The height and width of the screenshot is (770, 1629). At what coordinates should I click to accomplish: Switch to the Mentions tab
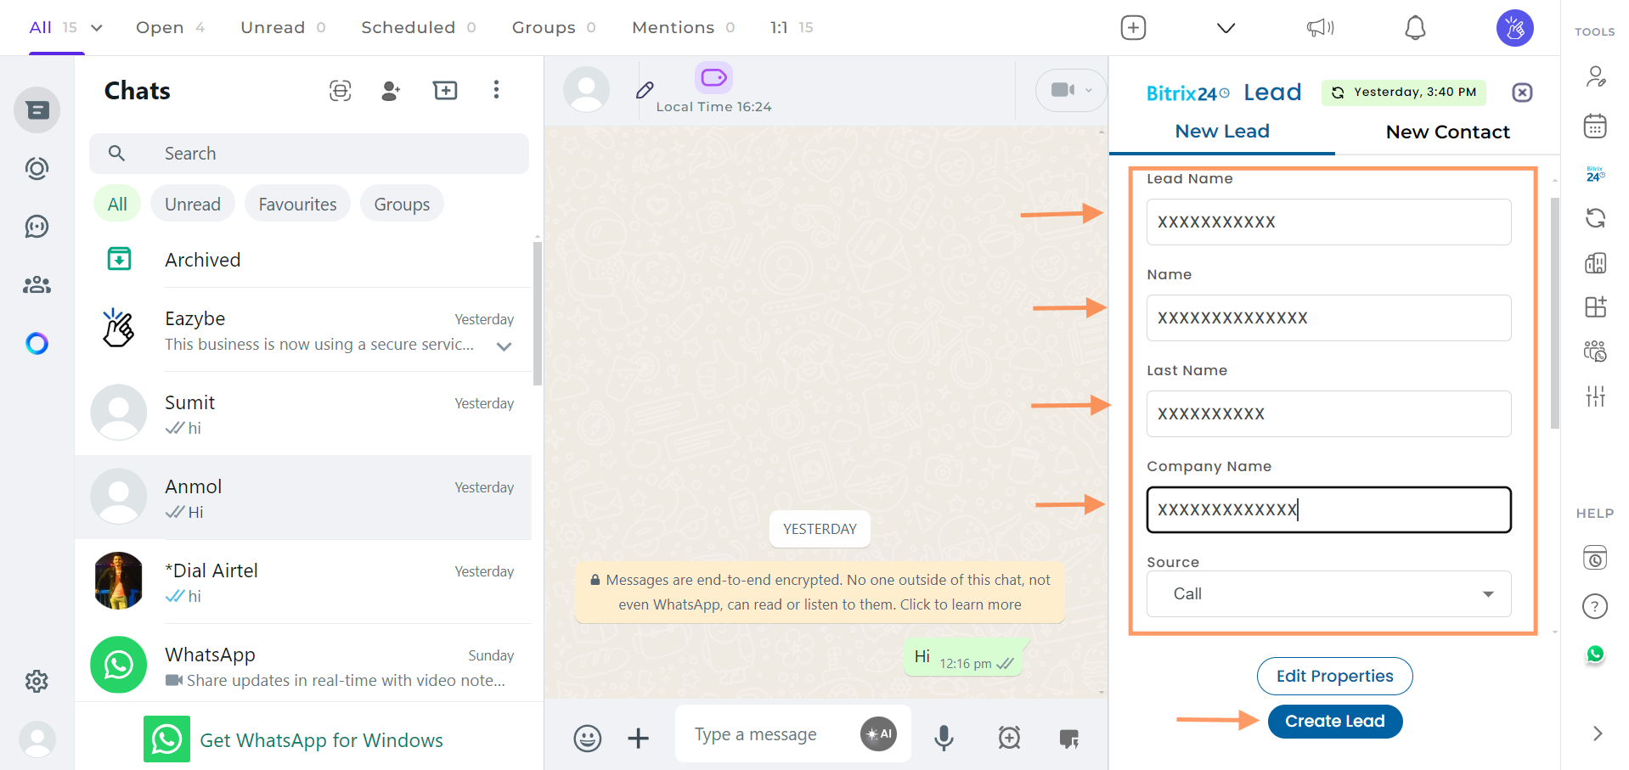(683, 28)
